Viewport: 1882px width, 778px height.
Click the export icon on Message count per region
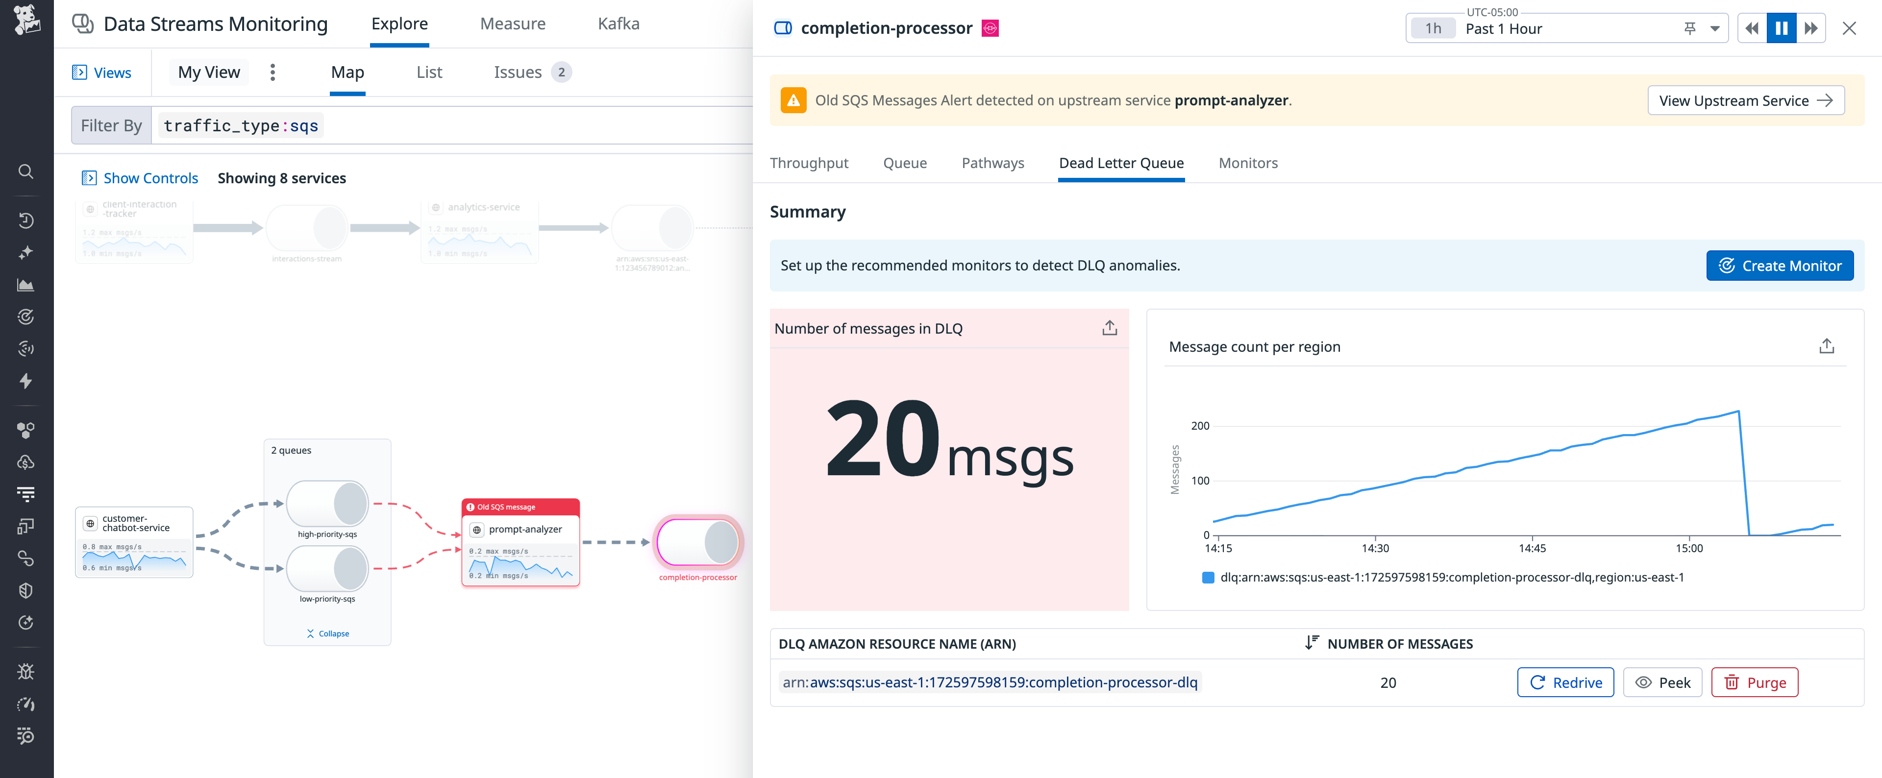(x=1827, y=345)
